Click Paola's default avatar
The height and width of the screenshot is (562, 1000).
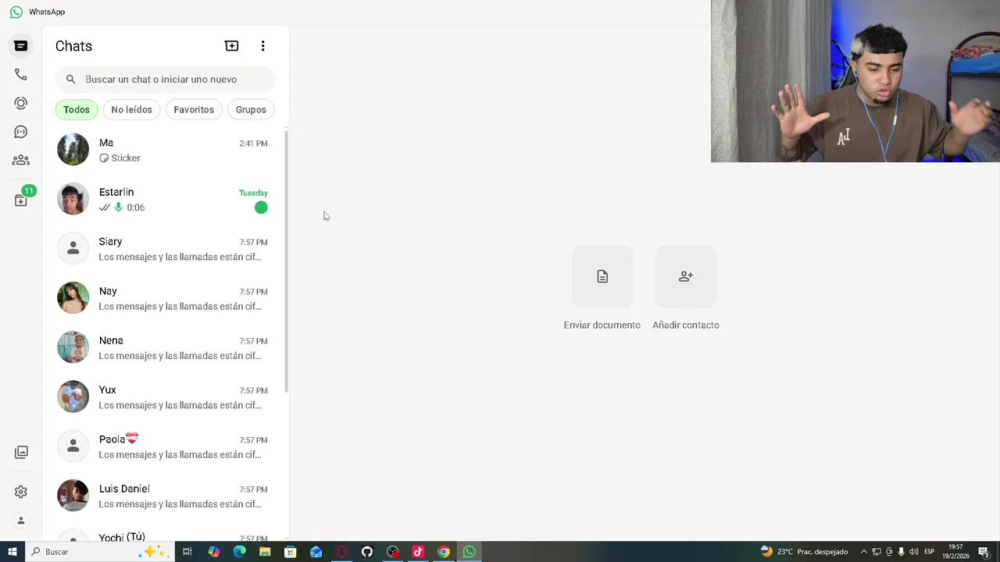(x=73, y=446)
